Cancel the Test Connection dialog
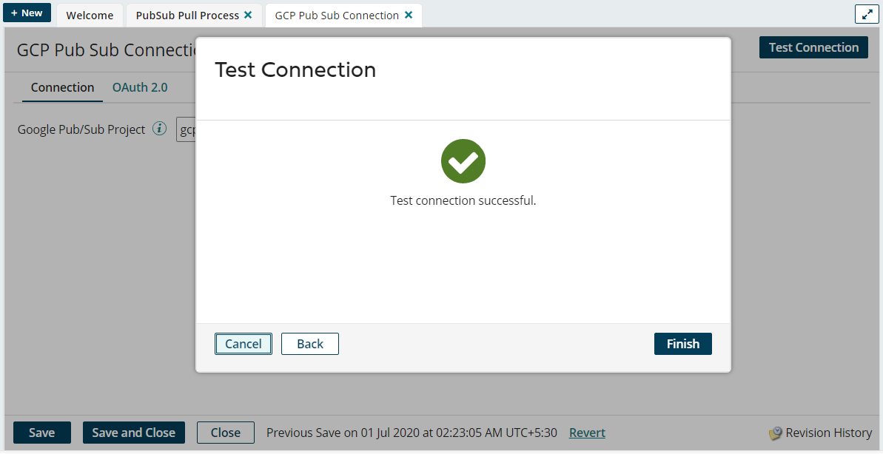Image resolution: width=883 pixels, height=454 pixels. tap(244, 344)
